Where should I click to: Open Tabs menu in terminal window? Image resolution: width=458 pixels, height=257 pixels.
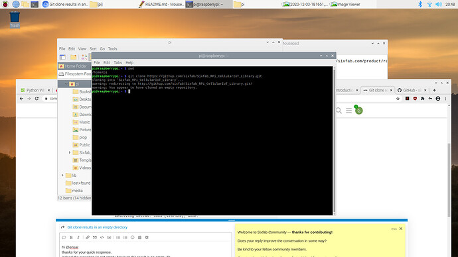117,63
